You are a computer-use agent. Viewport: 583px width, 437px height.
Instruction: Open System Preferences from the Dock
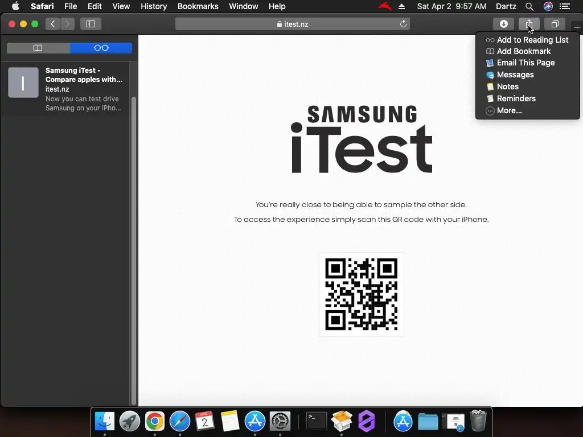(280, 421)
